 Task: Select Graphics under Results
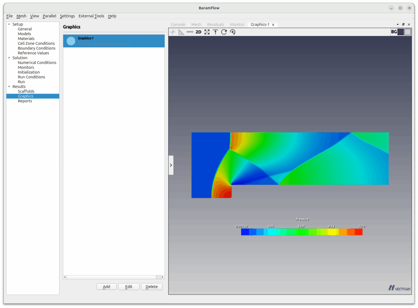coord(26,96)
